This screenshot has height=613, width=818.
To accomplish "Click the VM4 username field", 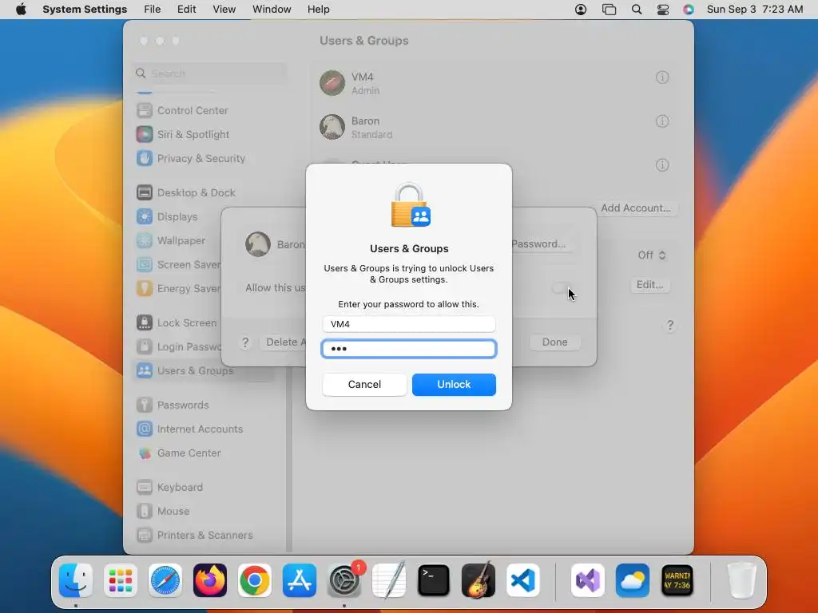I will point(409,324).
